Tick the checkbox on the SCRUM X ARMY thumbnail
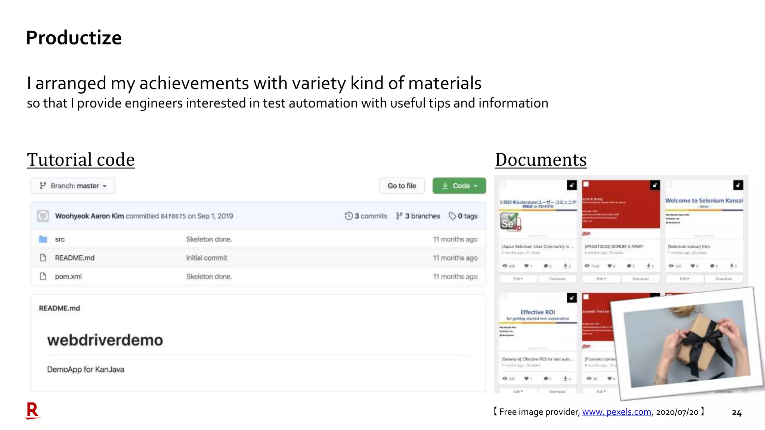765x430 pixels. tap(586, 184)
